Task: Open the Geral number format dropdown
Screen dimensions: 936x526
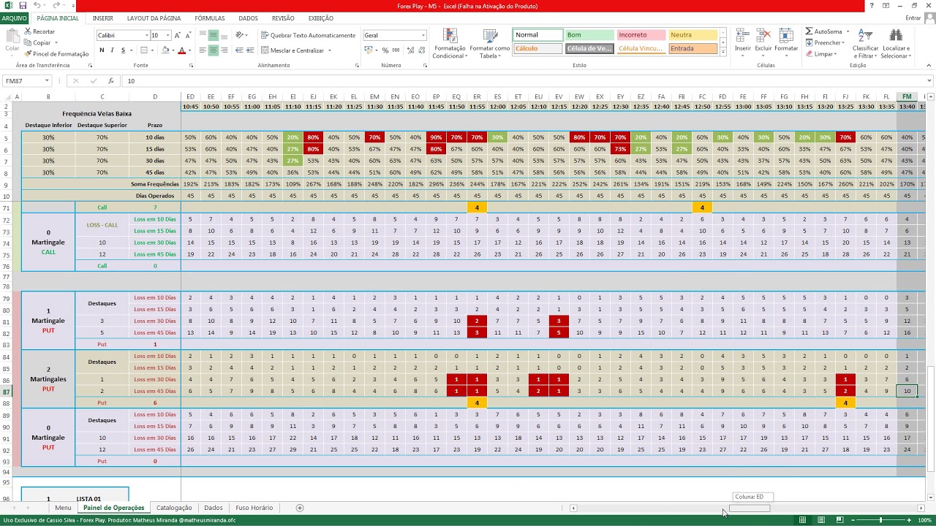Action: (423, 35)
